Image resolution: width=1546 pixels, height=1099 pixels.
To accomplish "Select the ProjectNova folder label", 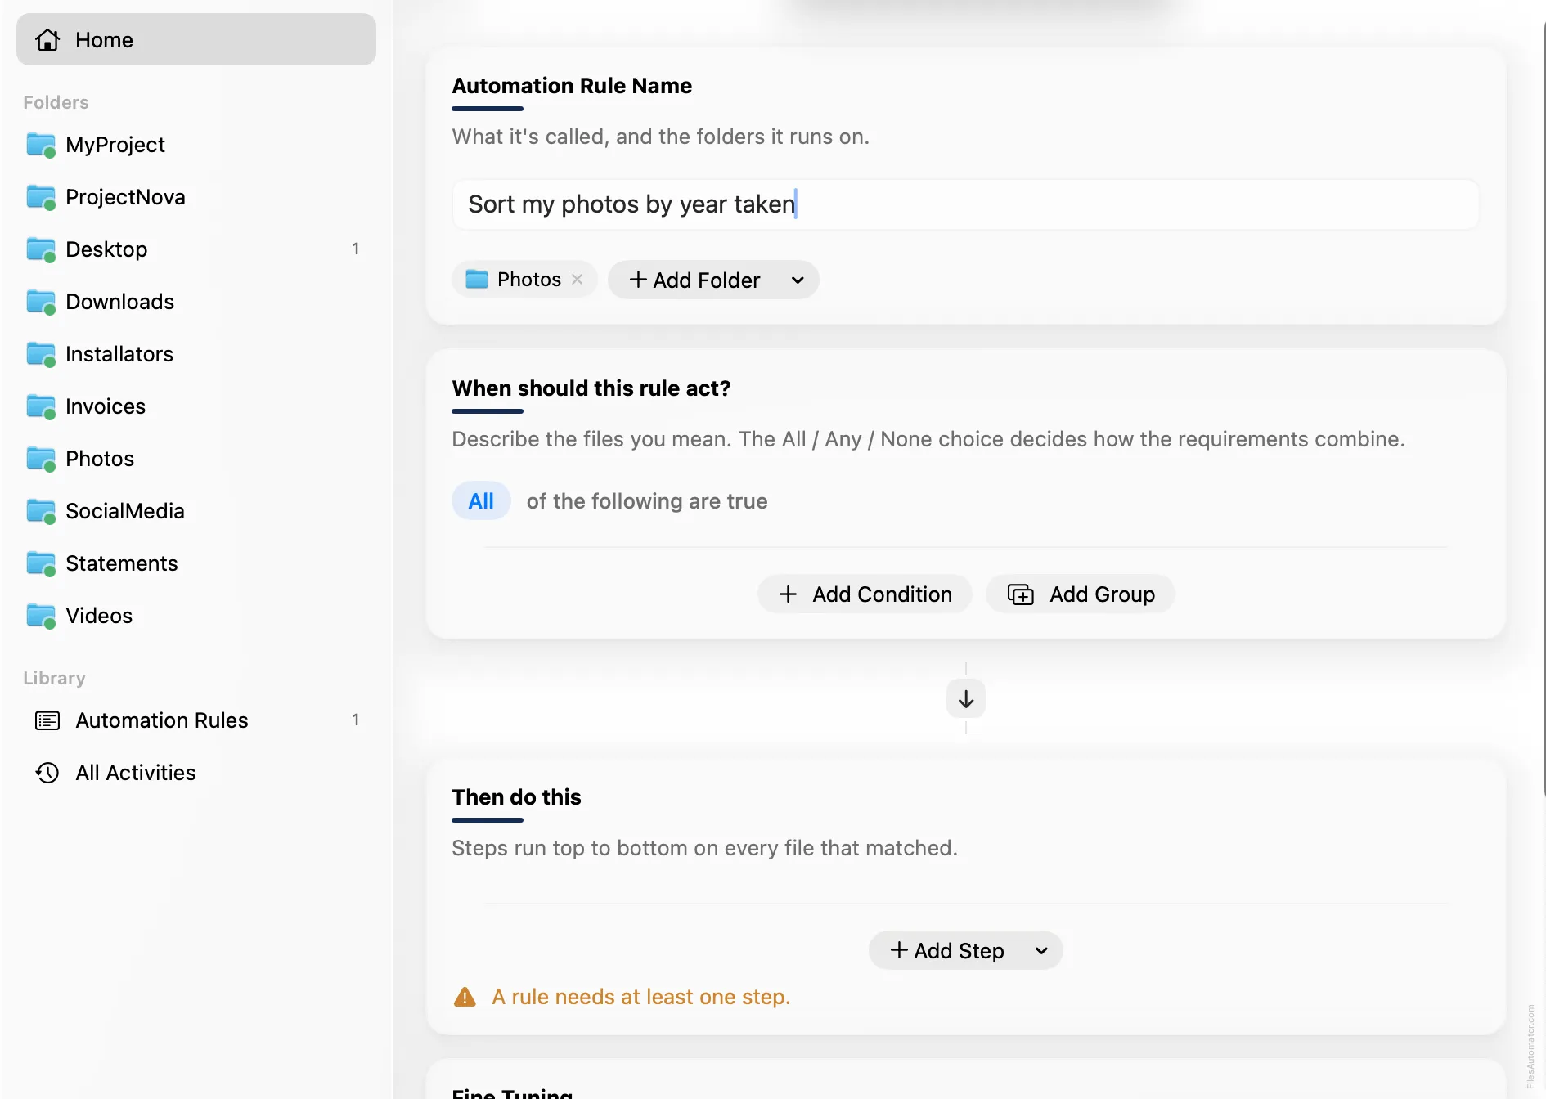I will [x=125, y=197].
